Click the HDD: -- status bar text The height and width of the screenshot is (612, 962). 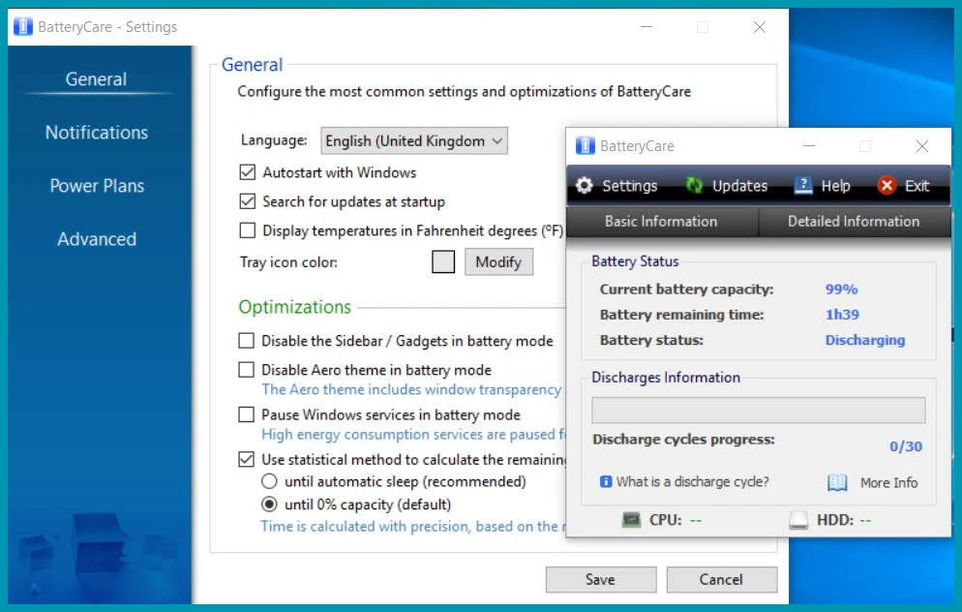point(844,520)
